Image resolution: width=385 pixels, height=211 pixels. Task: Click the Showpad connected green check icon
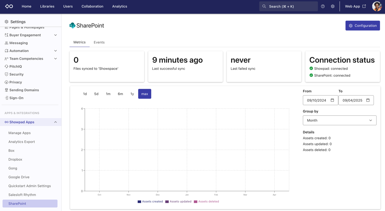point(311,69)
